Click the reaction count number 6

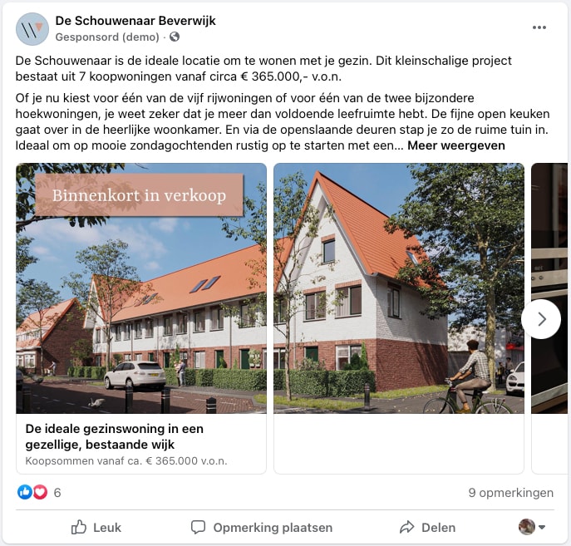[x=57, y=493]
